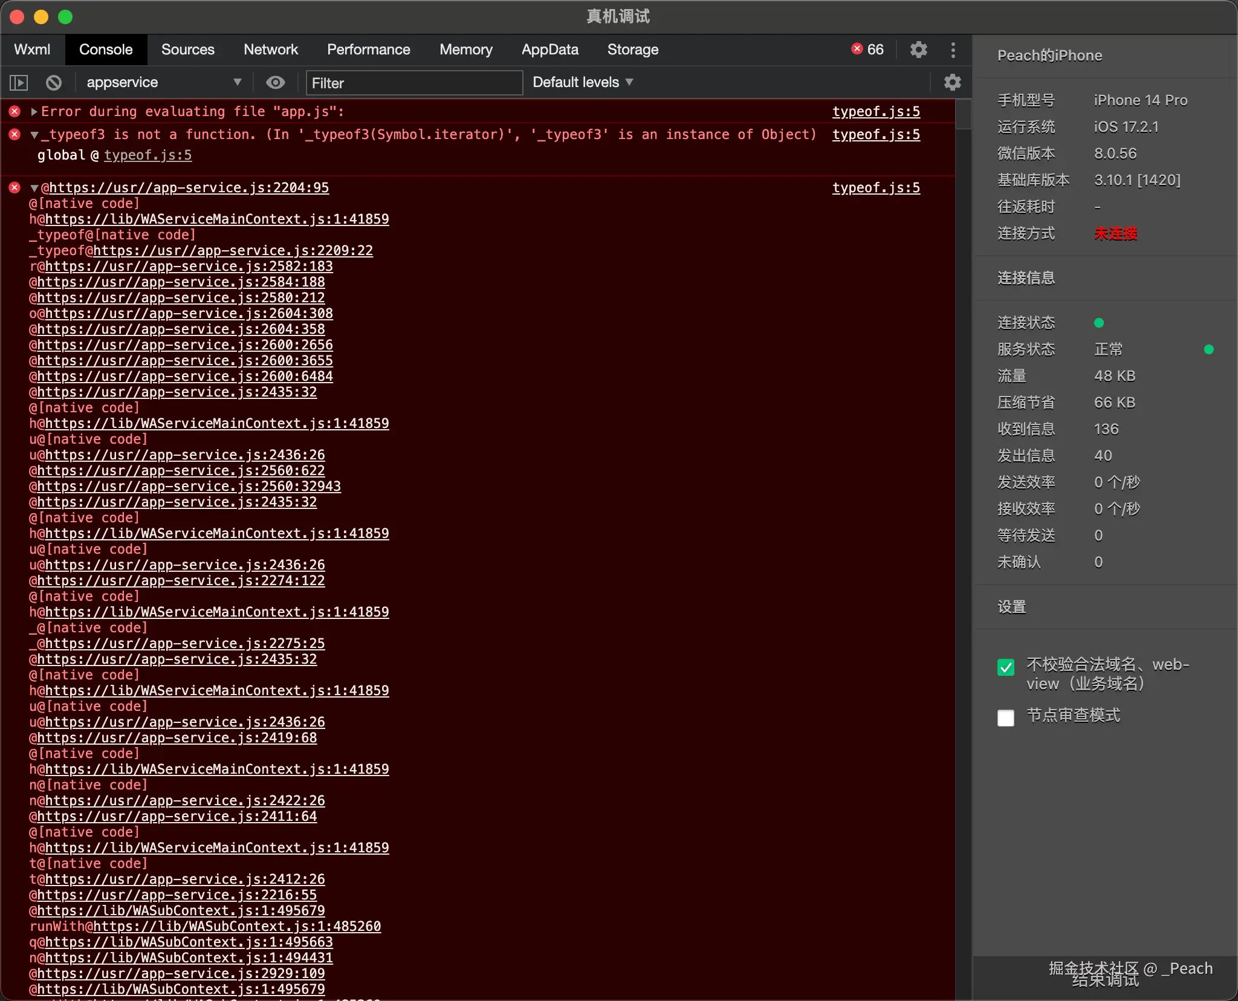
Task: Expand the 'Error during evaluating file' message
Action: (x=34, y=112)
